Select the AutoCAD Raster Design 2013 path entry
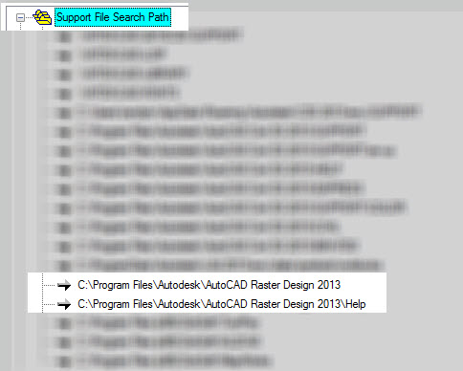Viewport: 463px width, 371px height. [x=209, y=285]
